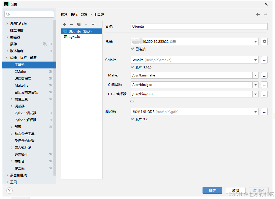Focus the settings search box
The height and width of the screenshot is (199, 275).
(29, 14)
